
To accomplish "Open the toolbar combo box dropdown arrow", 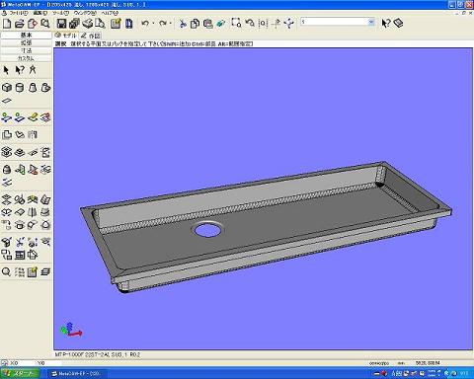I will pyautogui.click(x=371, y=22).
